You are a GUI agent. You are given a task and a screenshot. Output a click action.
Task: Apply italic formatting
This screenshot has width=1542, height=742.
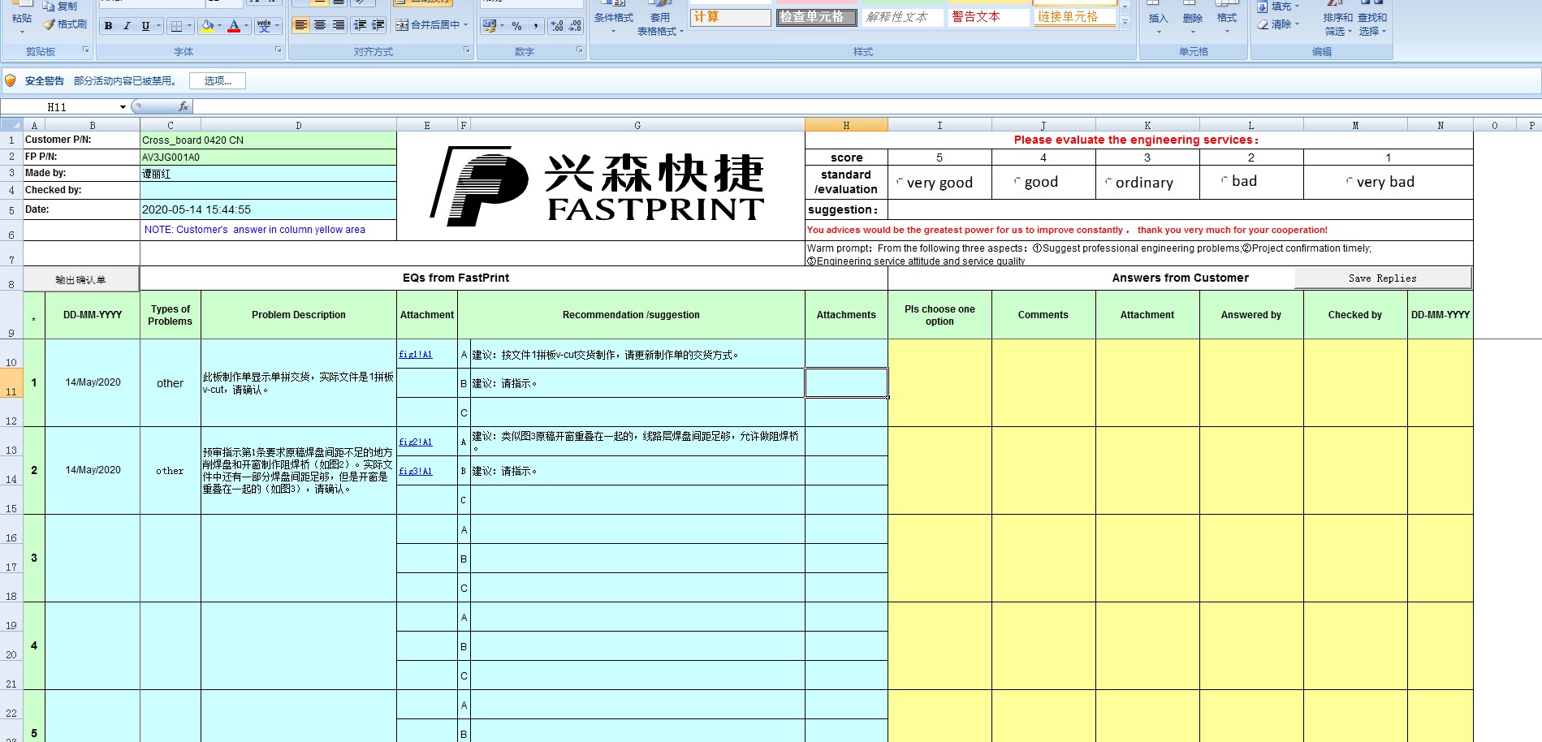[x=127, y=26]
